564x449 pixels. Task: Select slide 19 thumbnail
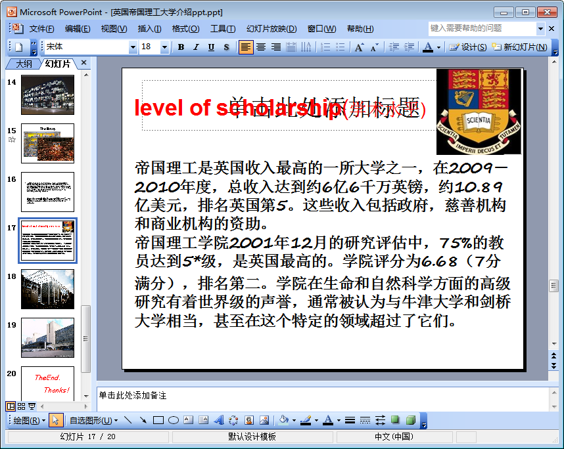click(47, 337)
